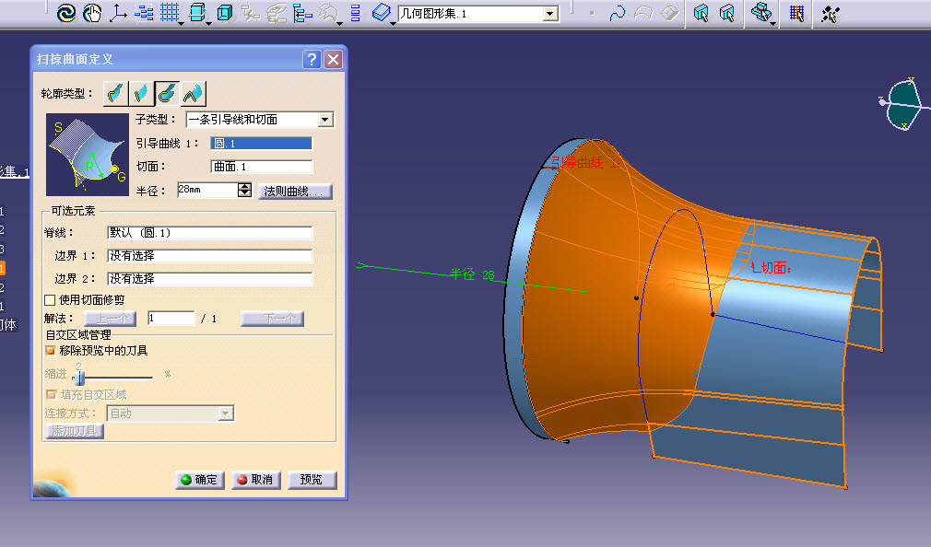
Task: Select the blue work grid icon
Action: 170,12
